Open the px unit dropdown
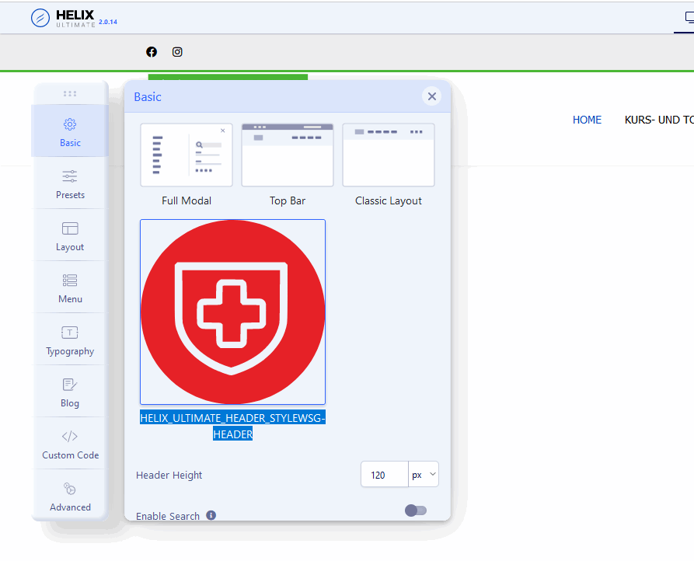694x561 pixels. [x=424, y=475]
